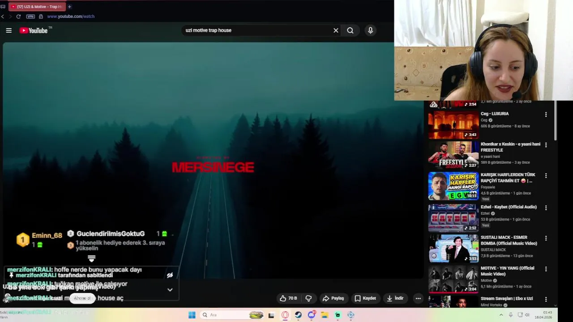Open SUSTALI MACK - ESMER BOMBA title
Image resolution: width=573 pixels, height=322 pixels.
coord(509,240)
